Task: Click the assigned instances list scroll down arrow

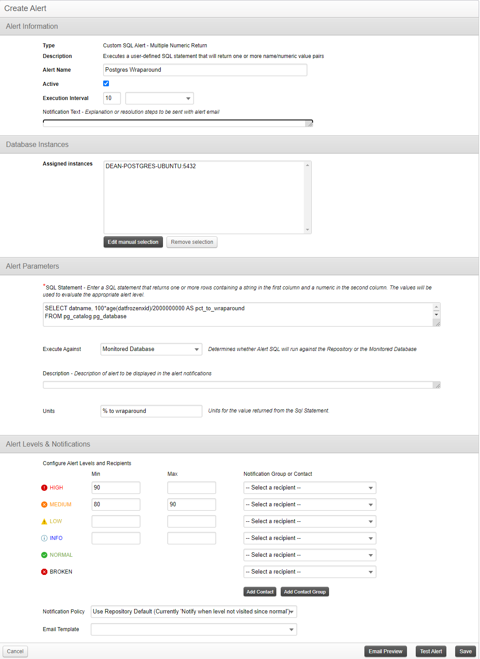Action: coord(307,230)
